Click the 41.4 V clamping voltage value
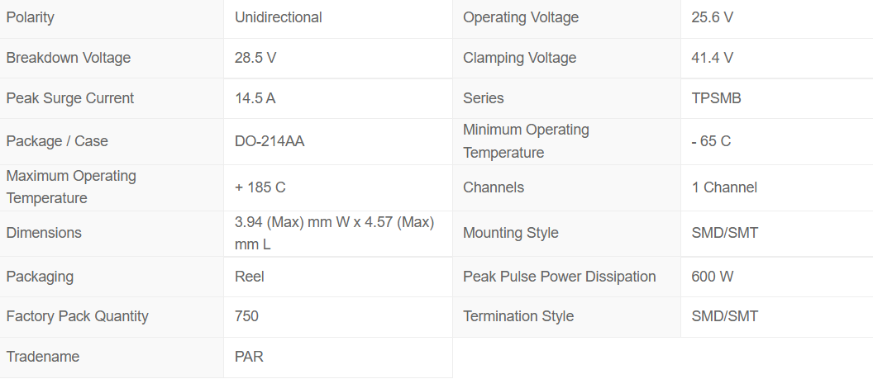Viewport: 873px width, 379px height. coord(713,58)
